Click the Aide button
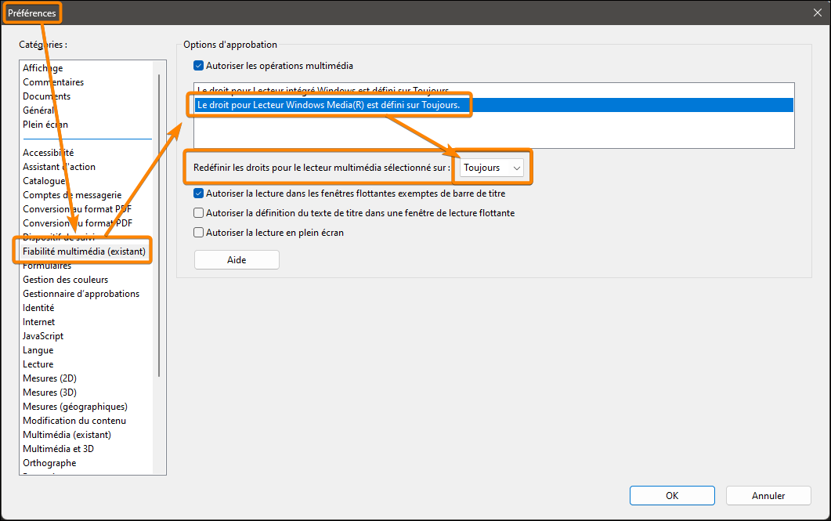This screenshot has height=521, width=831. click(236, 259)
